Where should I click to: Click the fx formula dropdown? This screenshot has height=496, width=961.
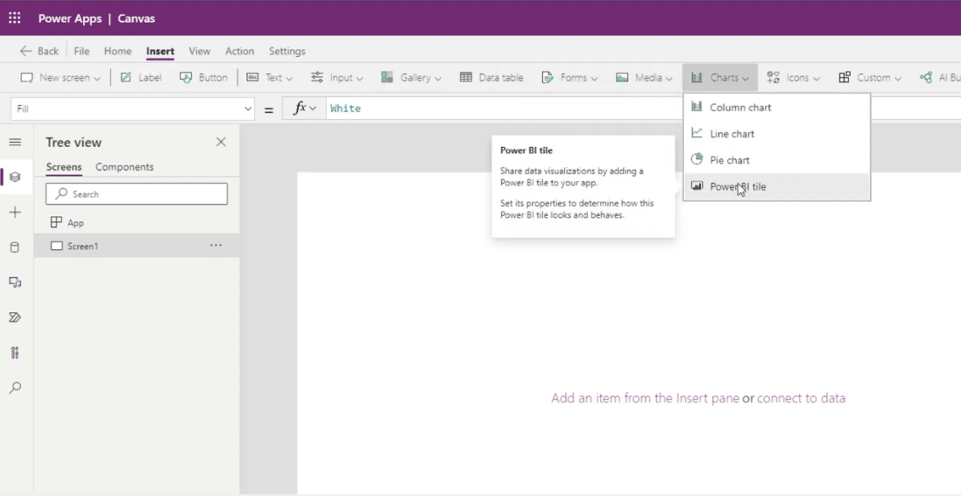point(304,108)
